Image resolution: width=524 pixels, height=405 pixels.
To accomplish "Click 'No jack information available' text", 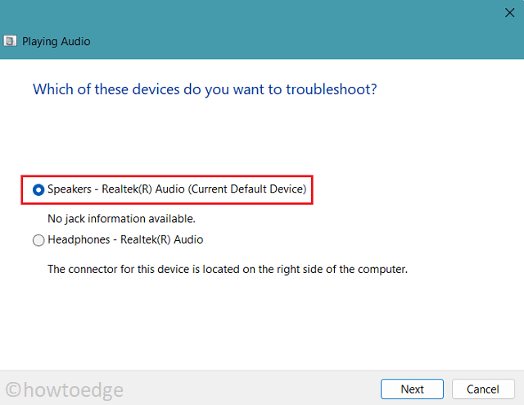I will (x=121, y=219).
